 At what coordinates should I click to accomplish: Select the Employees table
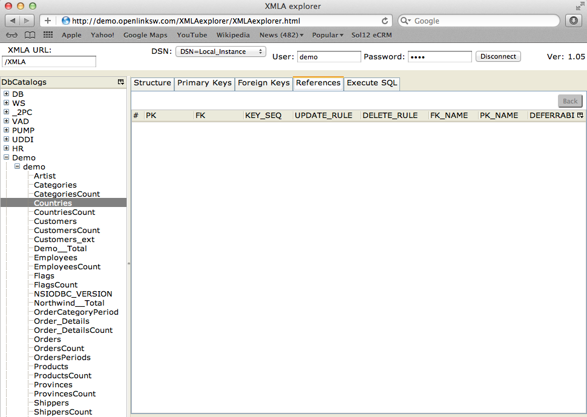coord(56,258)
